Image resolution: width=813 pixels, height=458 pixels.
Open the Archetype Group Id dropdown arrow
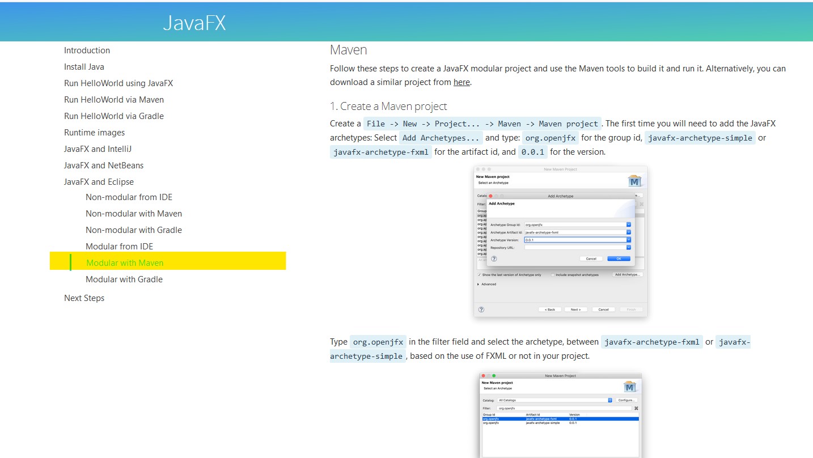click(629, 224)
